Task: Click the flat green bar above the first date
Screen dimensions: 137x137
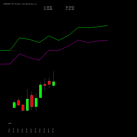Action: coord(10,123)
